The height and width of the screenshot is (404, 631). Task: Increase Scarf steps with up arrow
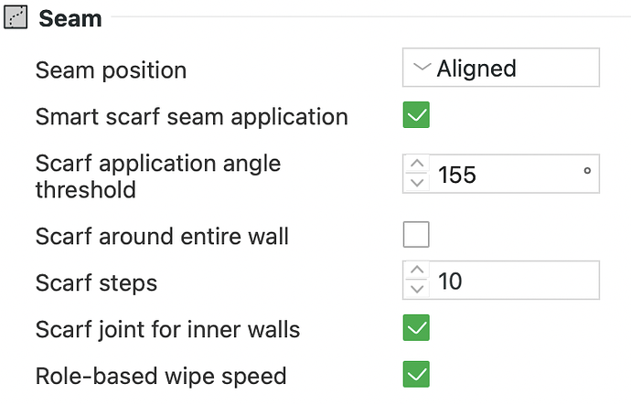point(417,270)
